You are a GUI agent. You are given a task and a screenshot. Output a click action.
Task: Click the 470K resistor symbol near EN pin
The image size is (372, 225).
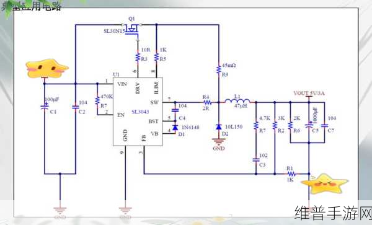tap(97, 100)
